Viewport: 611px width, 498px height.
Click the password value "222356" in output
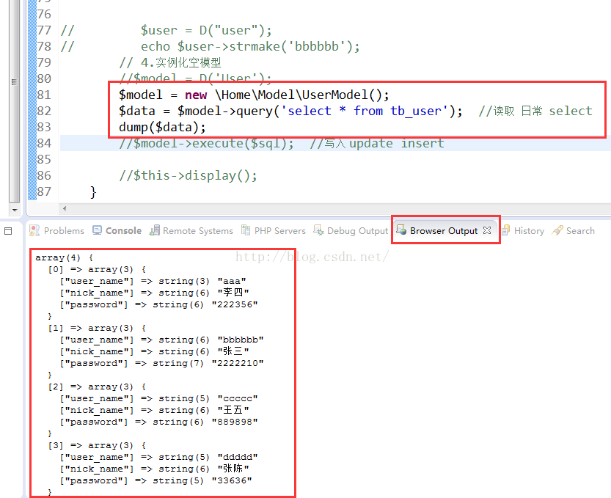[x=235, y=304]
